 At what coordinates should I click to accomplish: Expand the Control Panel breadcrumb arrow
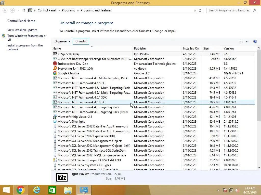[x=59, y=10]
